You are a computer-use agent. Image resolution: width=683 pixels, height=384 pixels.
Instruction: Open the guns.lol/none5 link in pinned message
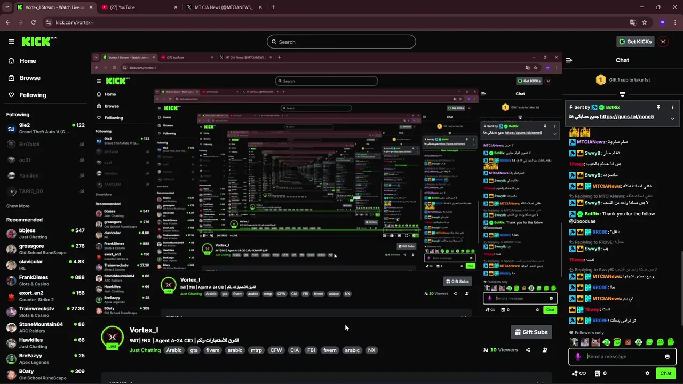click(626, 117)
